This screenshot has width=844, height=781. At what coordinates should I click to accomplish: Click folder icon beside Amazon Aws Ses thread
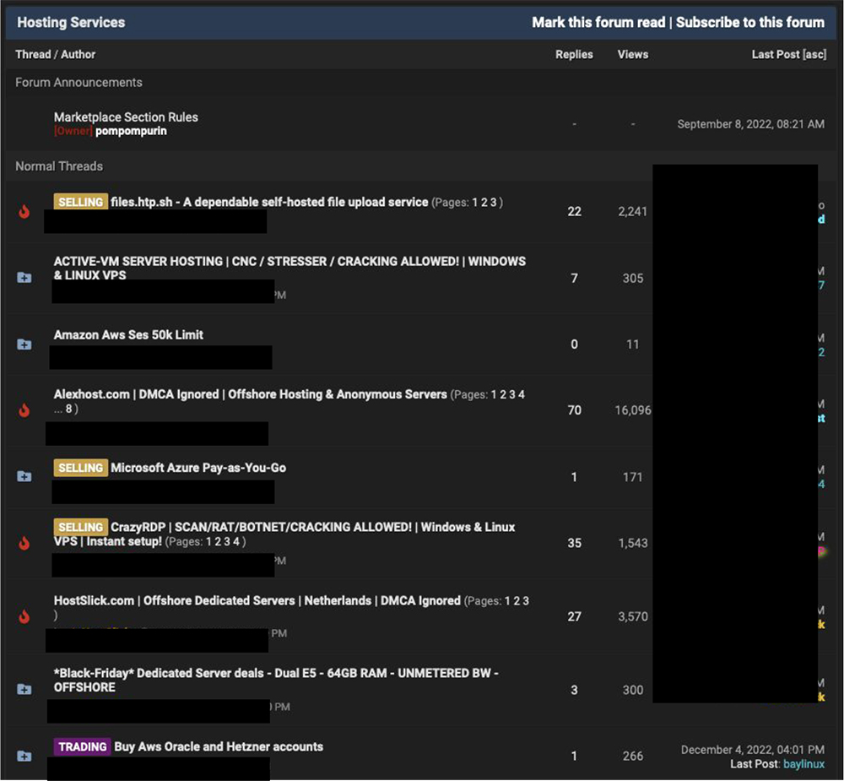click(24, 344)
